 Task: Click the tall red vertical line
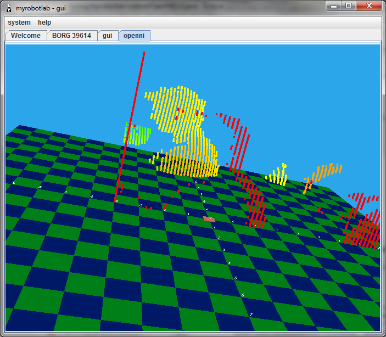(129, 127)
